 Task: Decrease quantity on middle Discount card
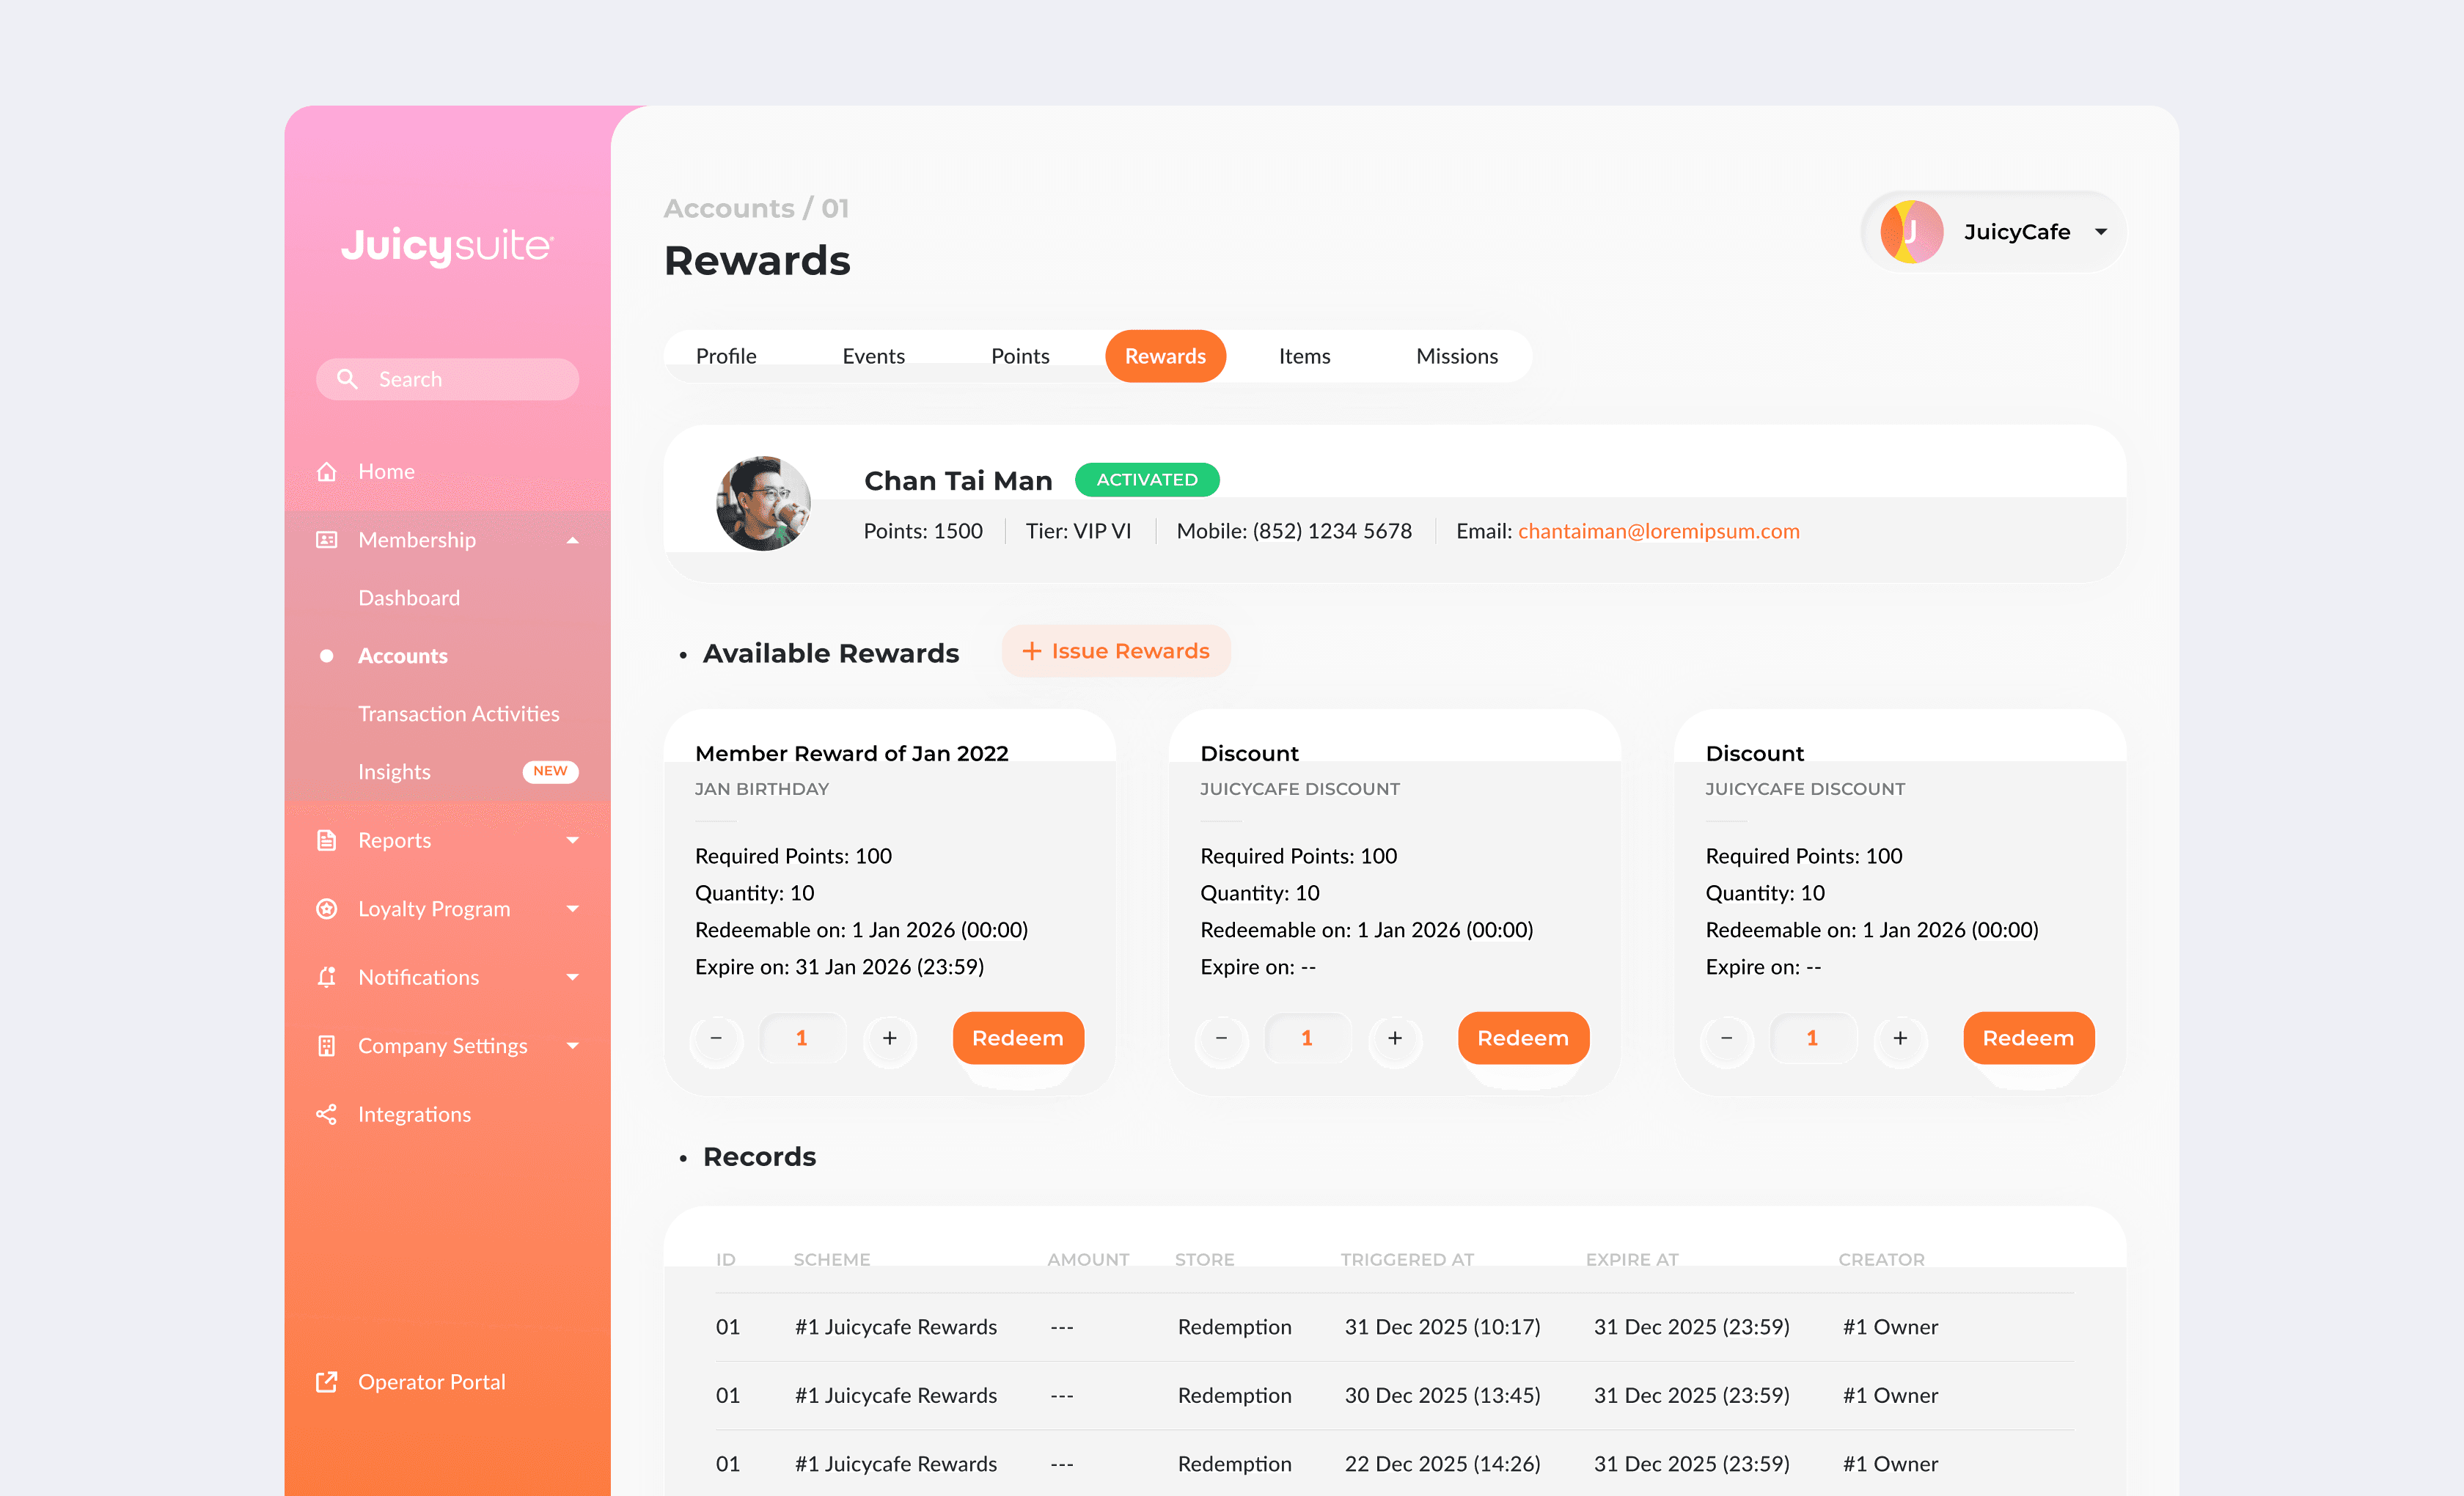pos(1221,1038)
